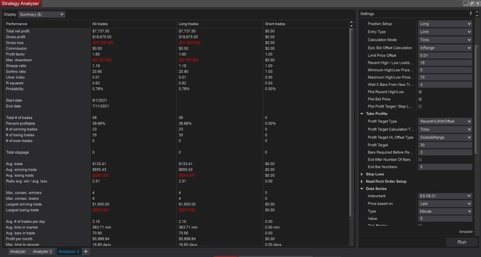Click the template link
The height and width of the screenshot is (257, 481).
coord(466,231)
